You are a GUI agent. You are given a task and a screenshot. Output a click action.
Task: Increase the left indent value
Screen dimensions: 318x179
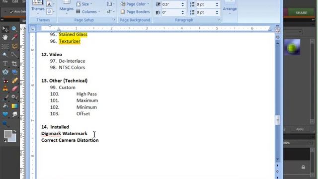click(182, 3)
